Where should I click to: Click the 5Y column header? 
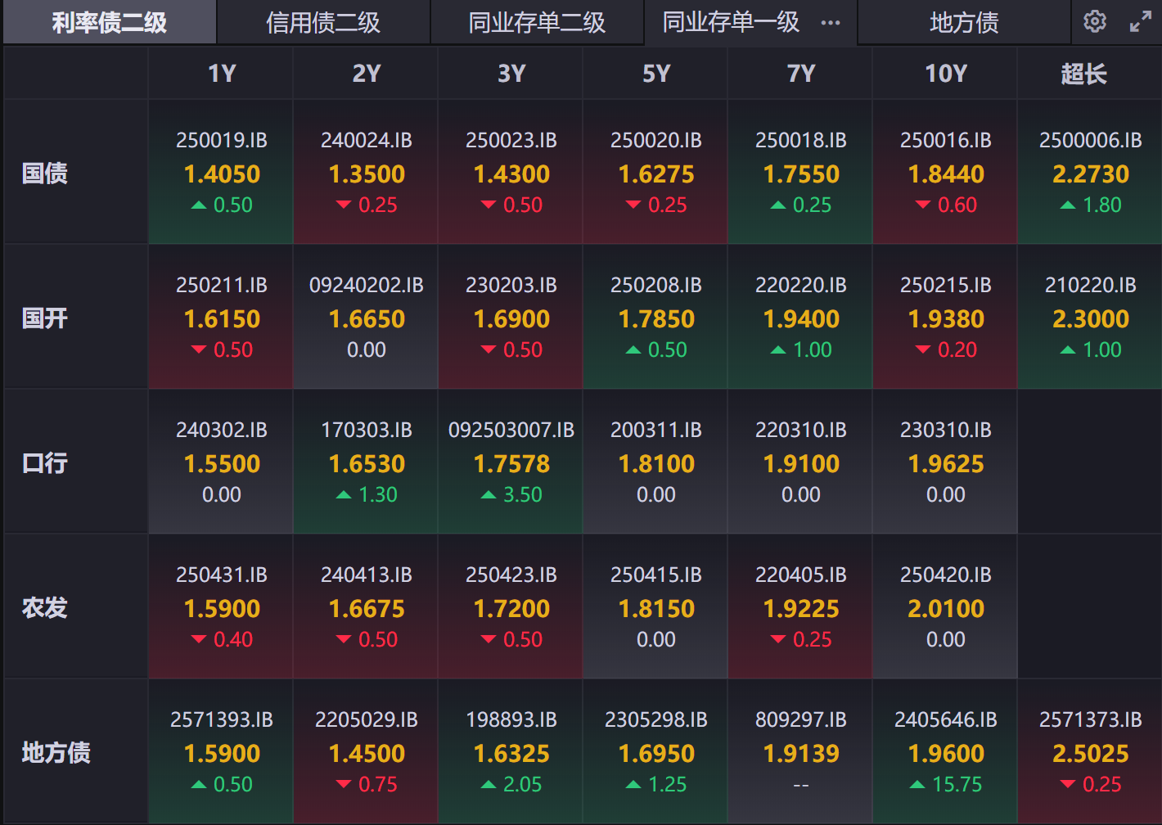coord(655,74)
